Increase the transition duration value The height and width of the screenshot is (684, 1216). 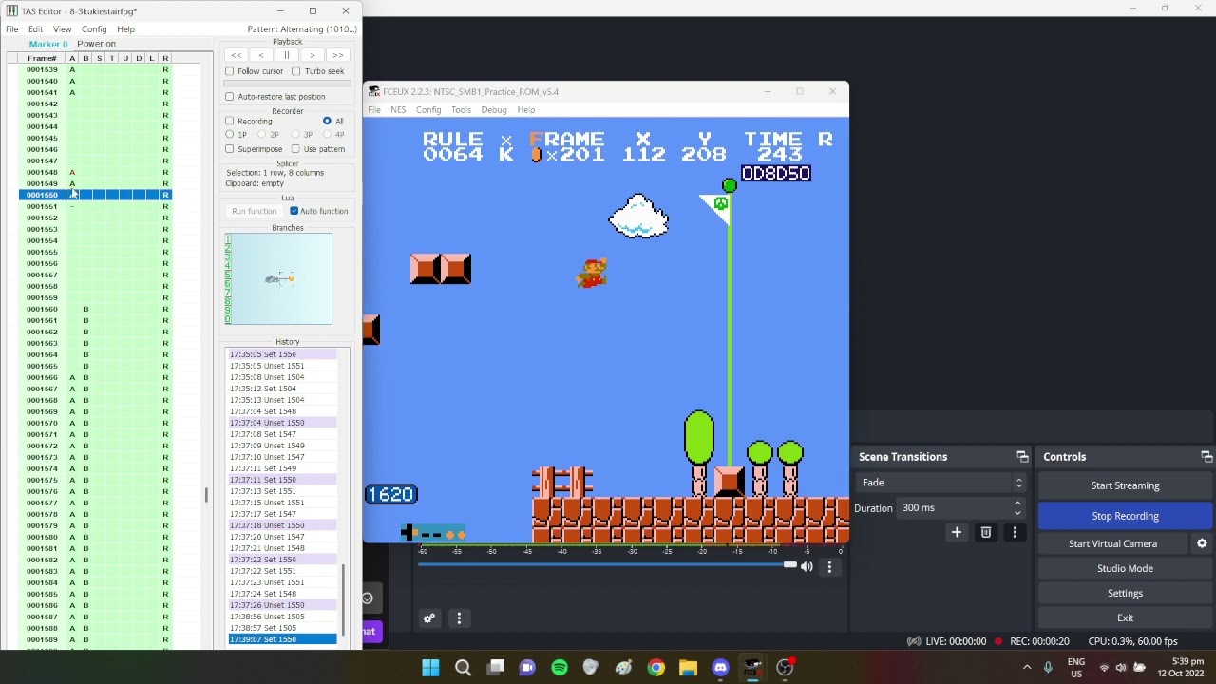point(1017,503)
